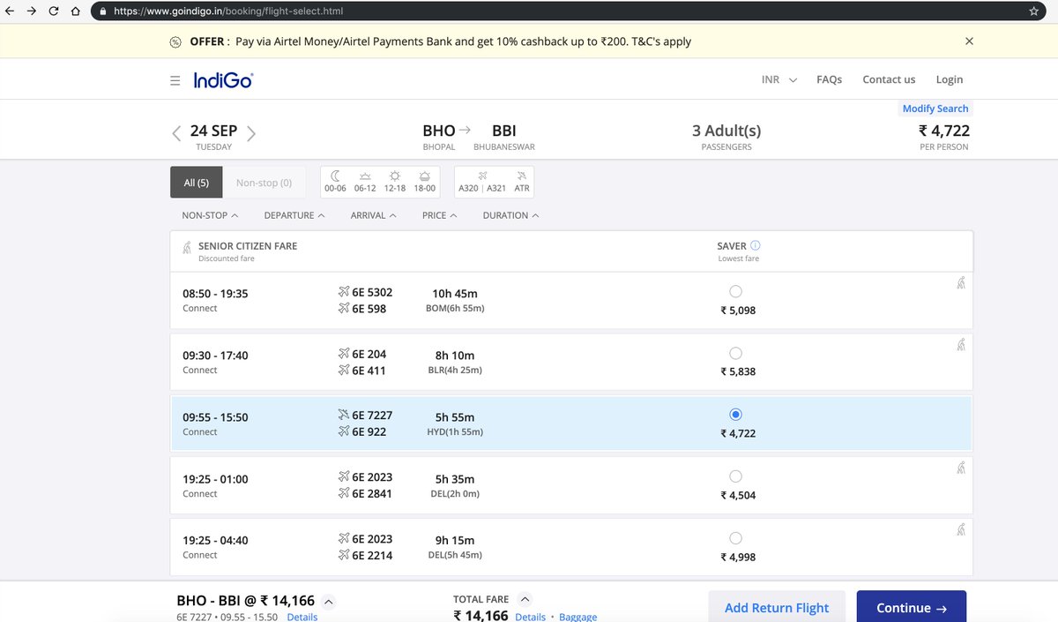1058x622 pixels.
Task: Filter by ATR aircraft type
Action: click(x=522, y=182)
